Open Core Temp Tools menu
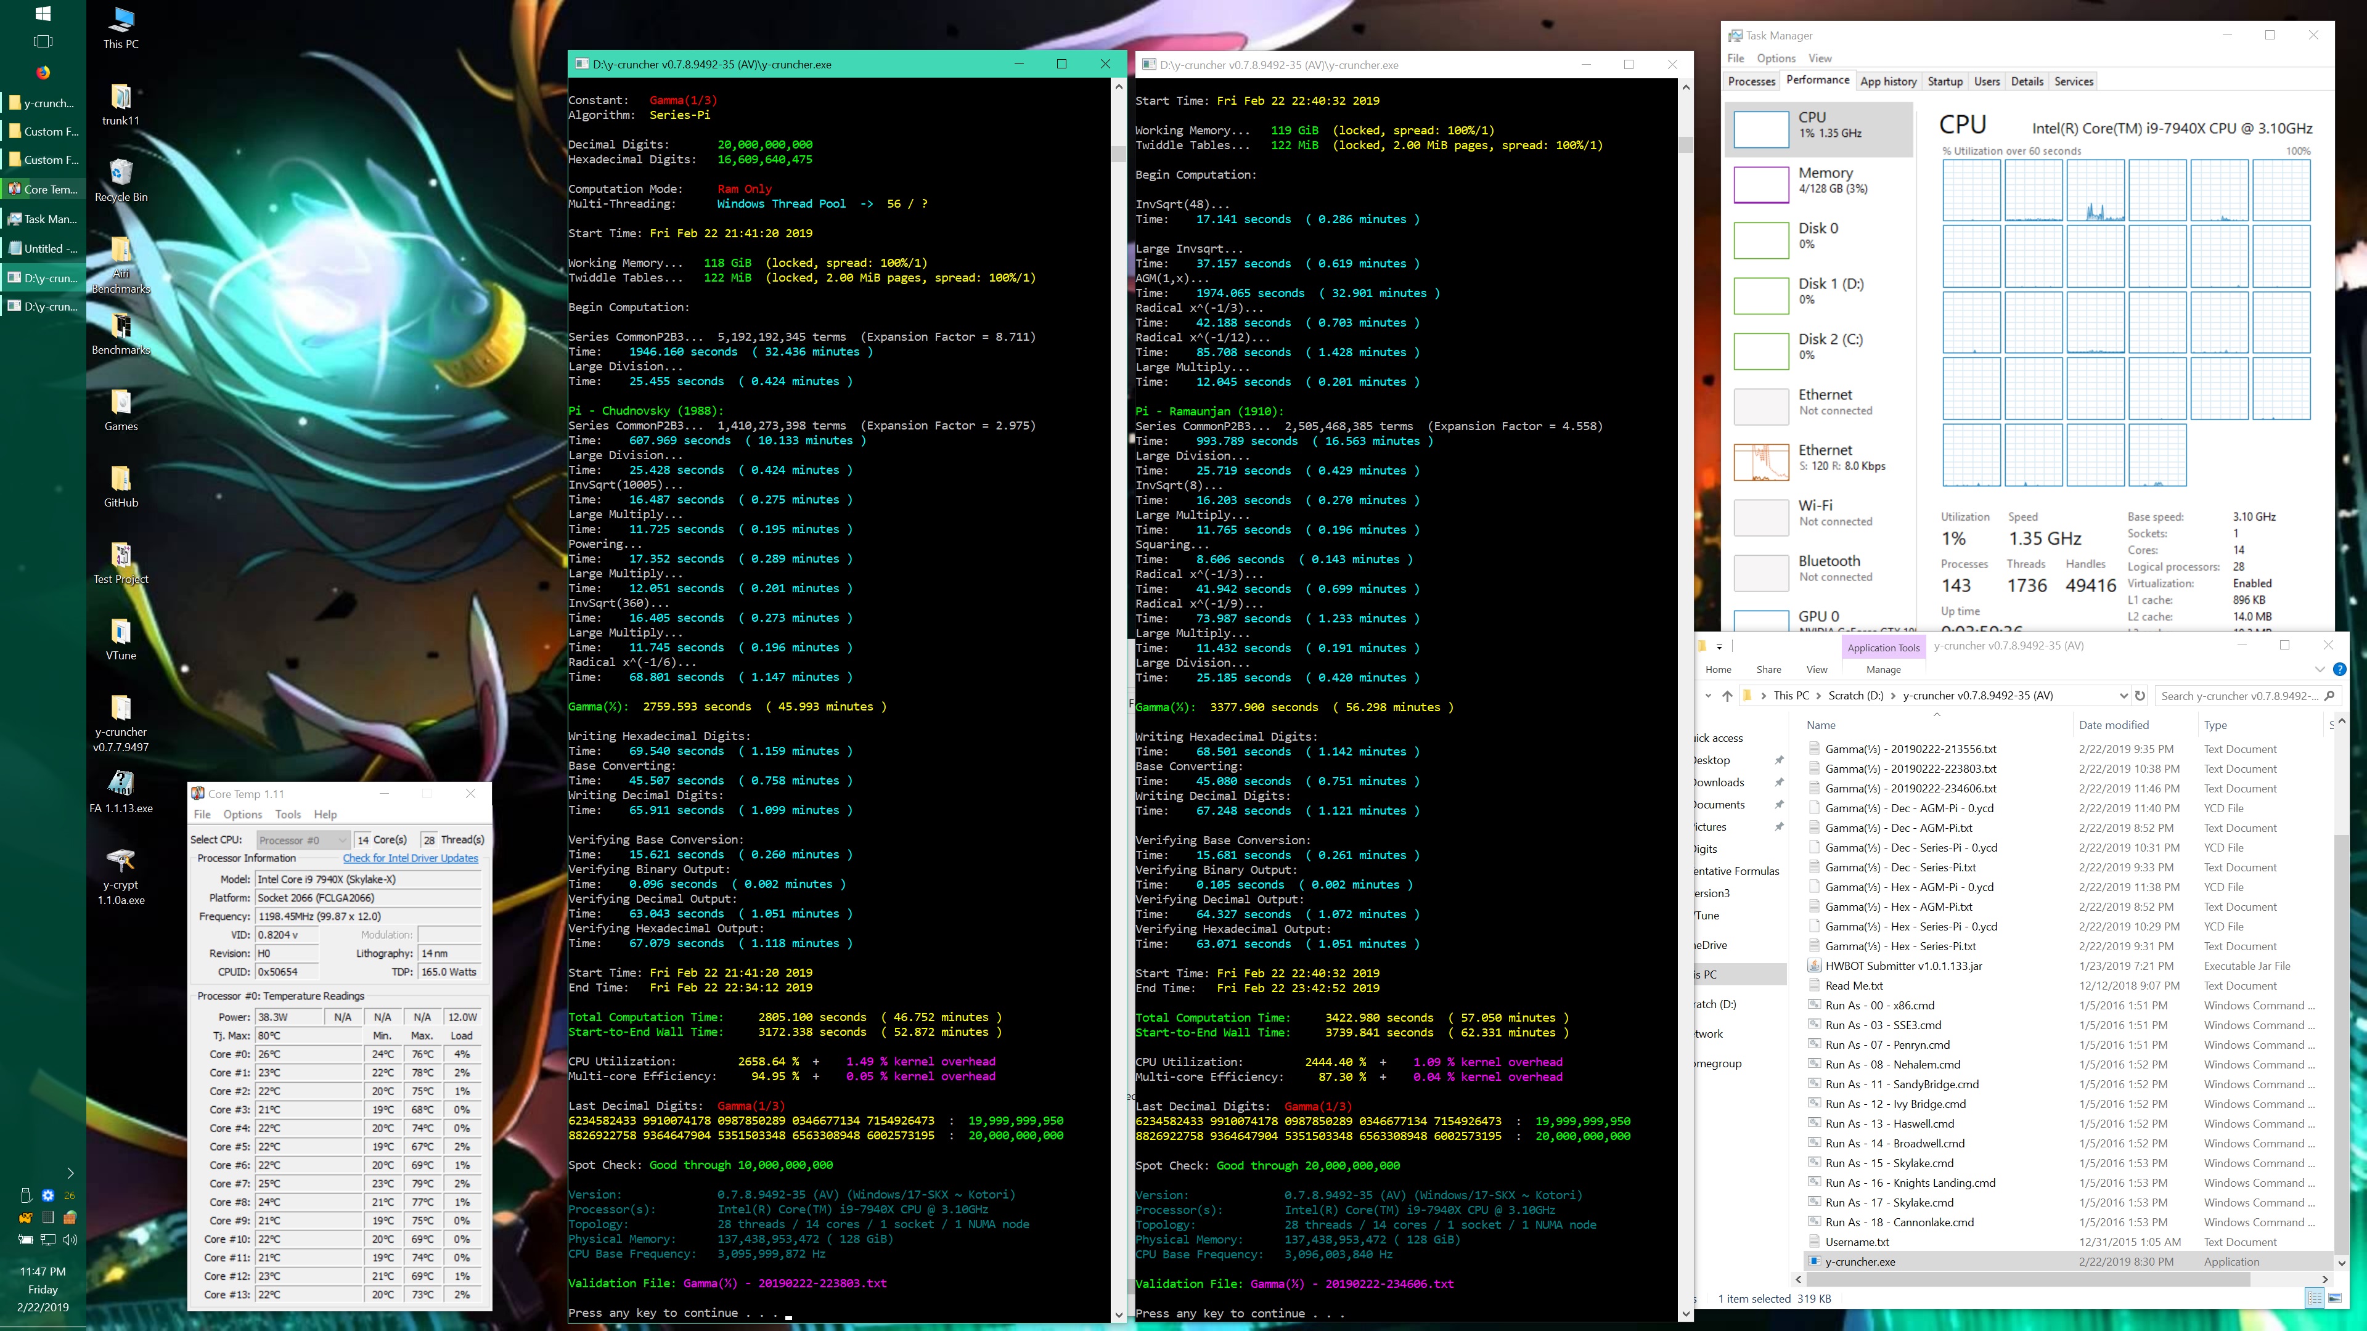The width and height of the screenshot is (2367, 1331). point(288,814)
